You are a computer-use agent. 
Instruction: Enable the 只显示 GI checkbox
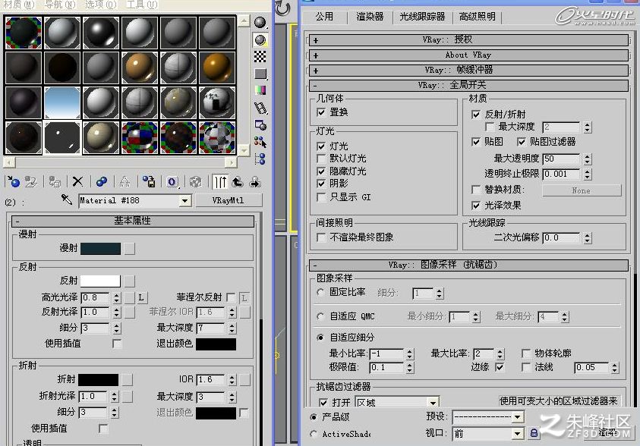pos(321,197)
